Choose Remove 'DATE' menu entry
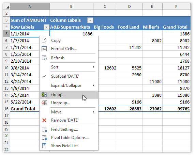Image resolution: width=195 pixels, height=156 pixels. [x=69, y=120]
